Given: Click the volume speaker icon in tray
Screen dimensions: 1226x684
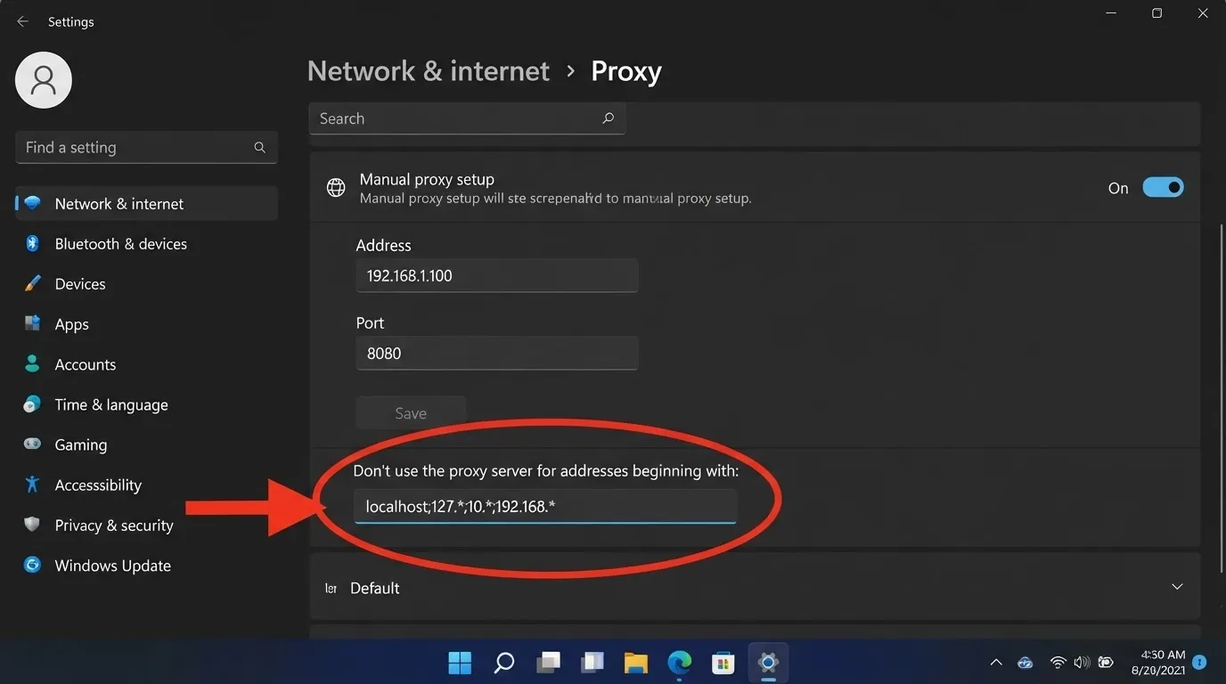Looking at the screenshot, I should [1082, 662].
